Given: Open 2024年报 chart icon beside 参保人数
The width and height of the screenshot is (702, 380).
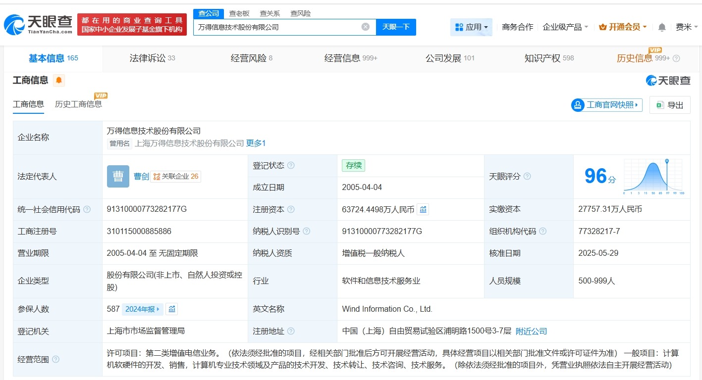Looking at the screenshot, I should [171, 308].
